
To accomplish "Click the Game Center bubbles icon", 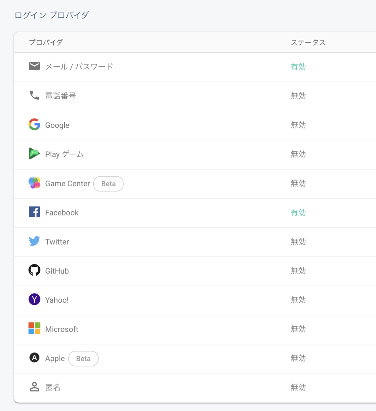I will tap(34, 183).
